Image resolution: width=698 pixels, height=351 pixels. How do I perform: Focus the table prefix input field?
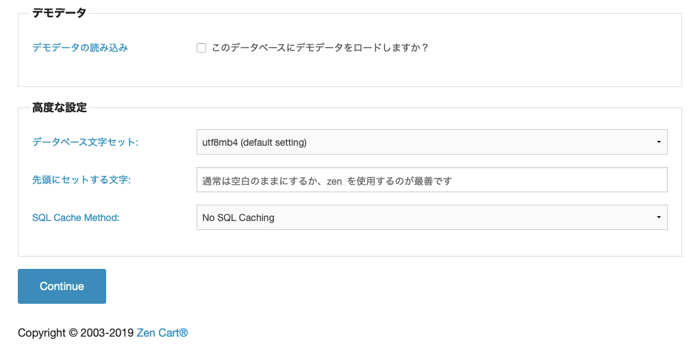pyautogui.click(x=432, y=180)
